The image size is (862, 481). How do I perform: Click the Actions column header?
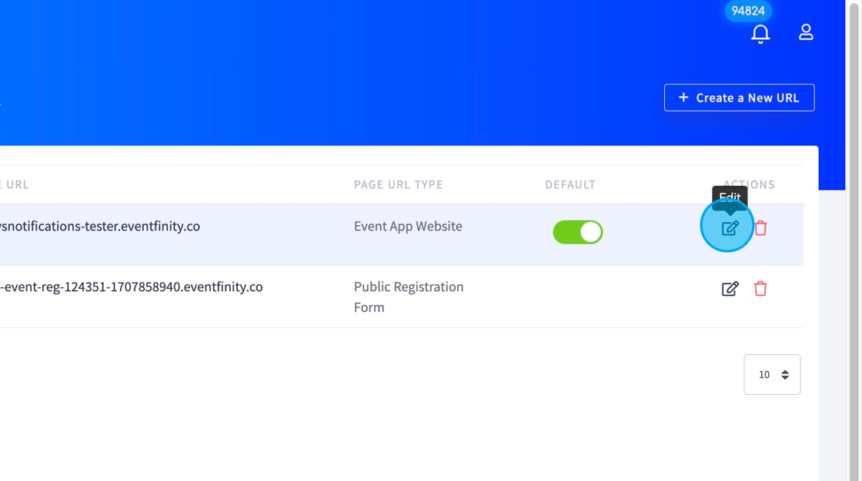pyautogui.click(x=749, y=184)
